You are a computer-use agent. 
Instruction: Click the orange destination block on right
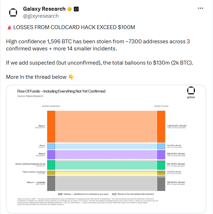[x=161, y=127]
